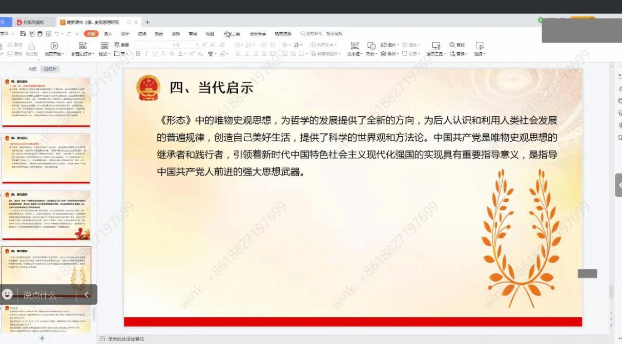Toggle underline formatting button
Viewport: 622px width, 344px height.
point(155,54)
